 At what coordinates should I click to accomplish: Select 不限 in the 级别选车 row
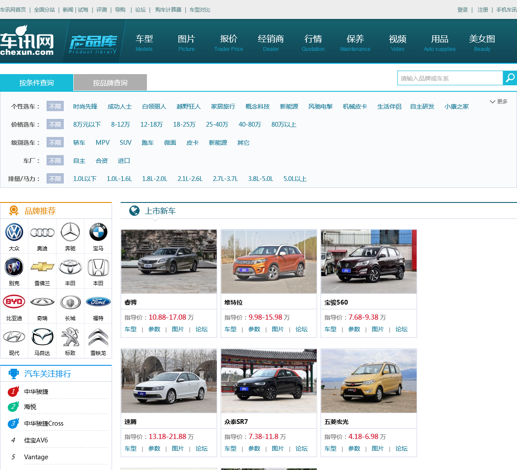point(55,143)
